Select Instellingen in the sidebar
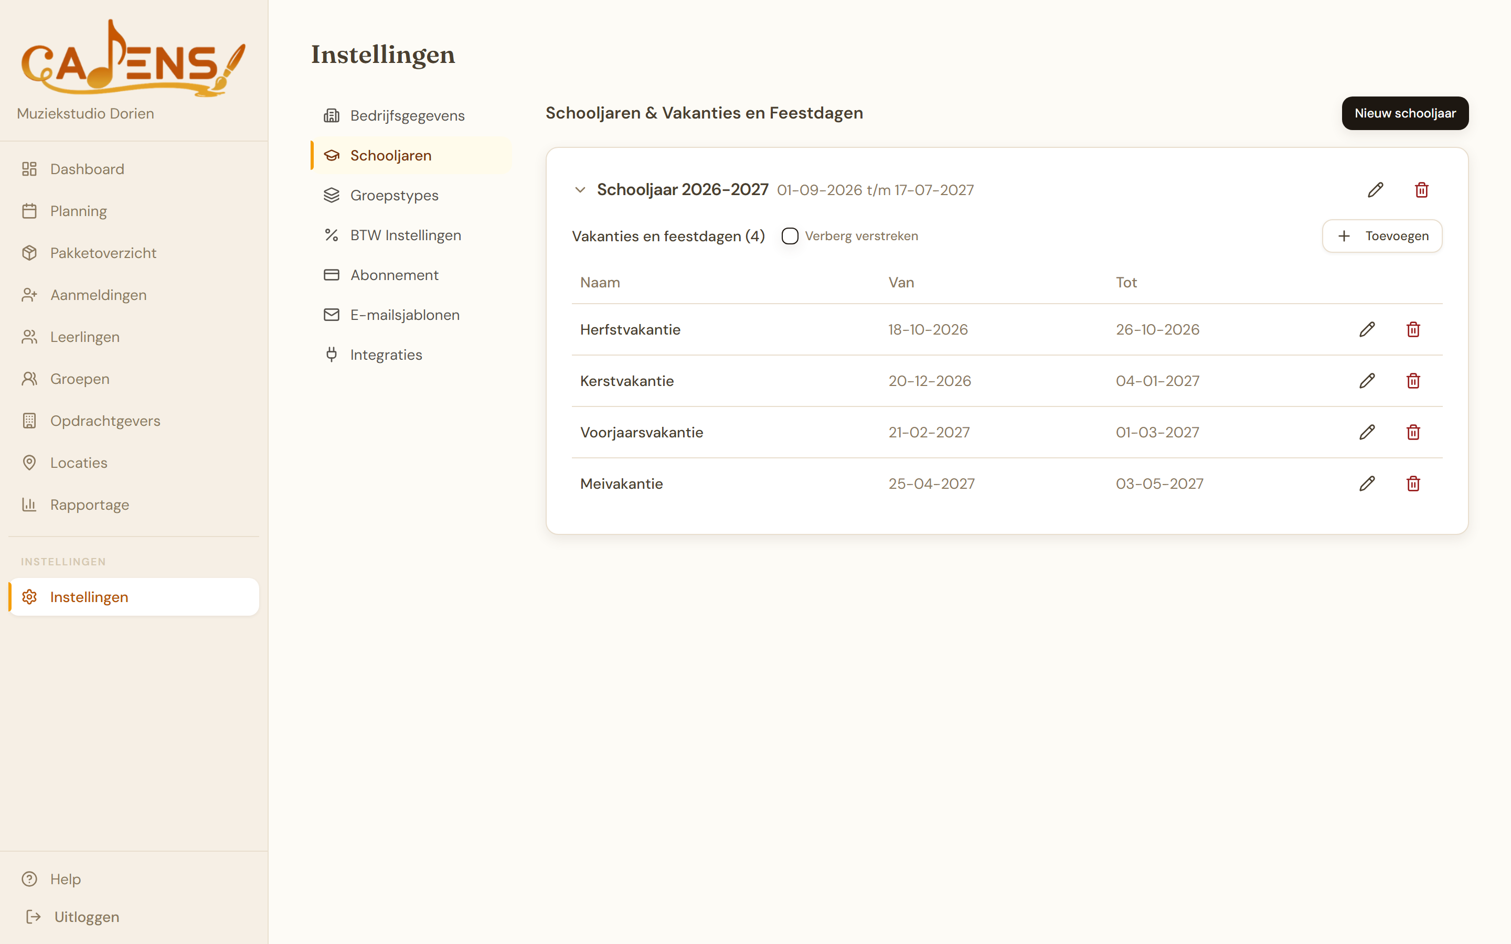The image size is (1511, 944). pos(134,597)
